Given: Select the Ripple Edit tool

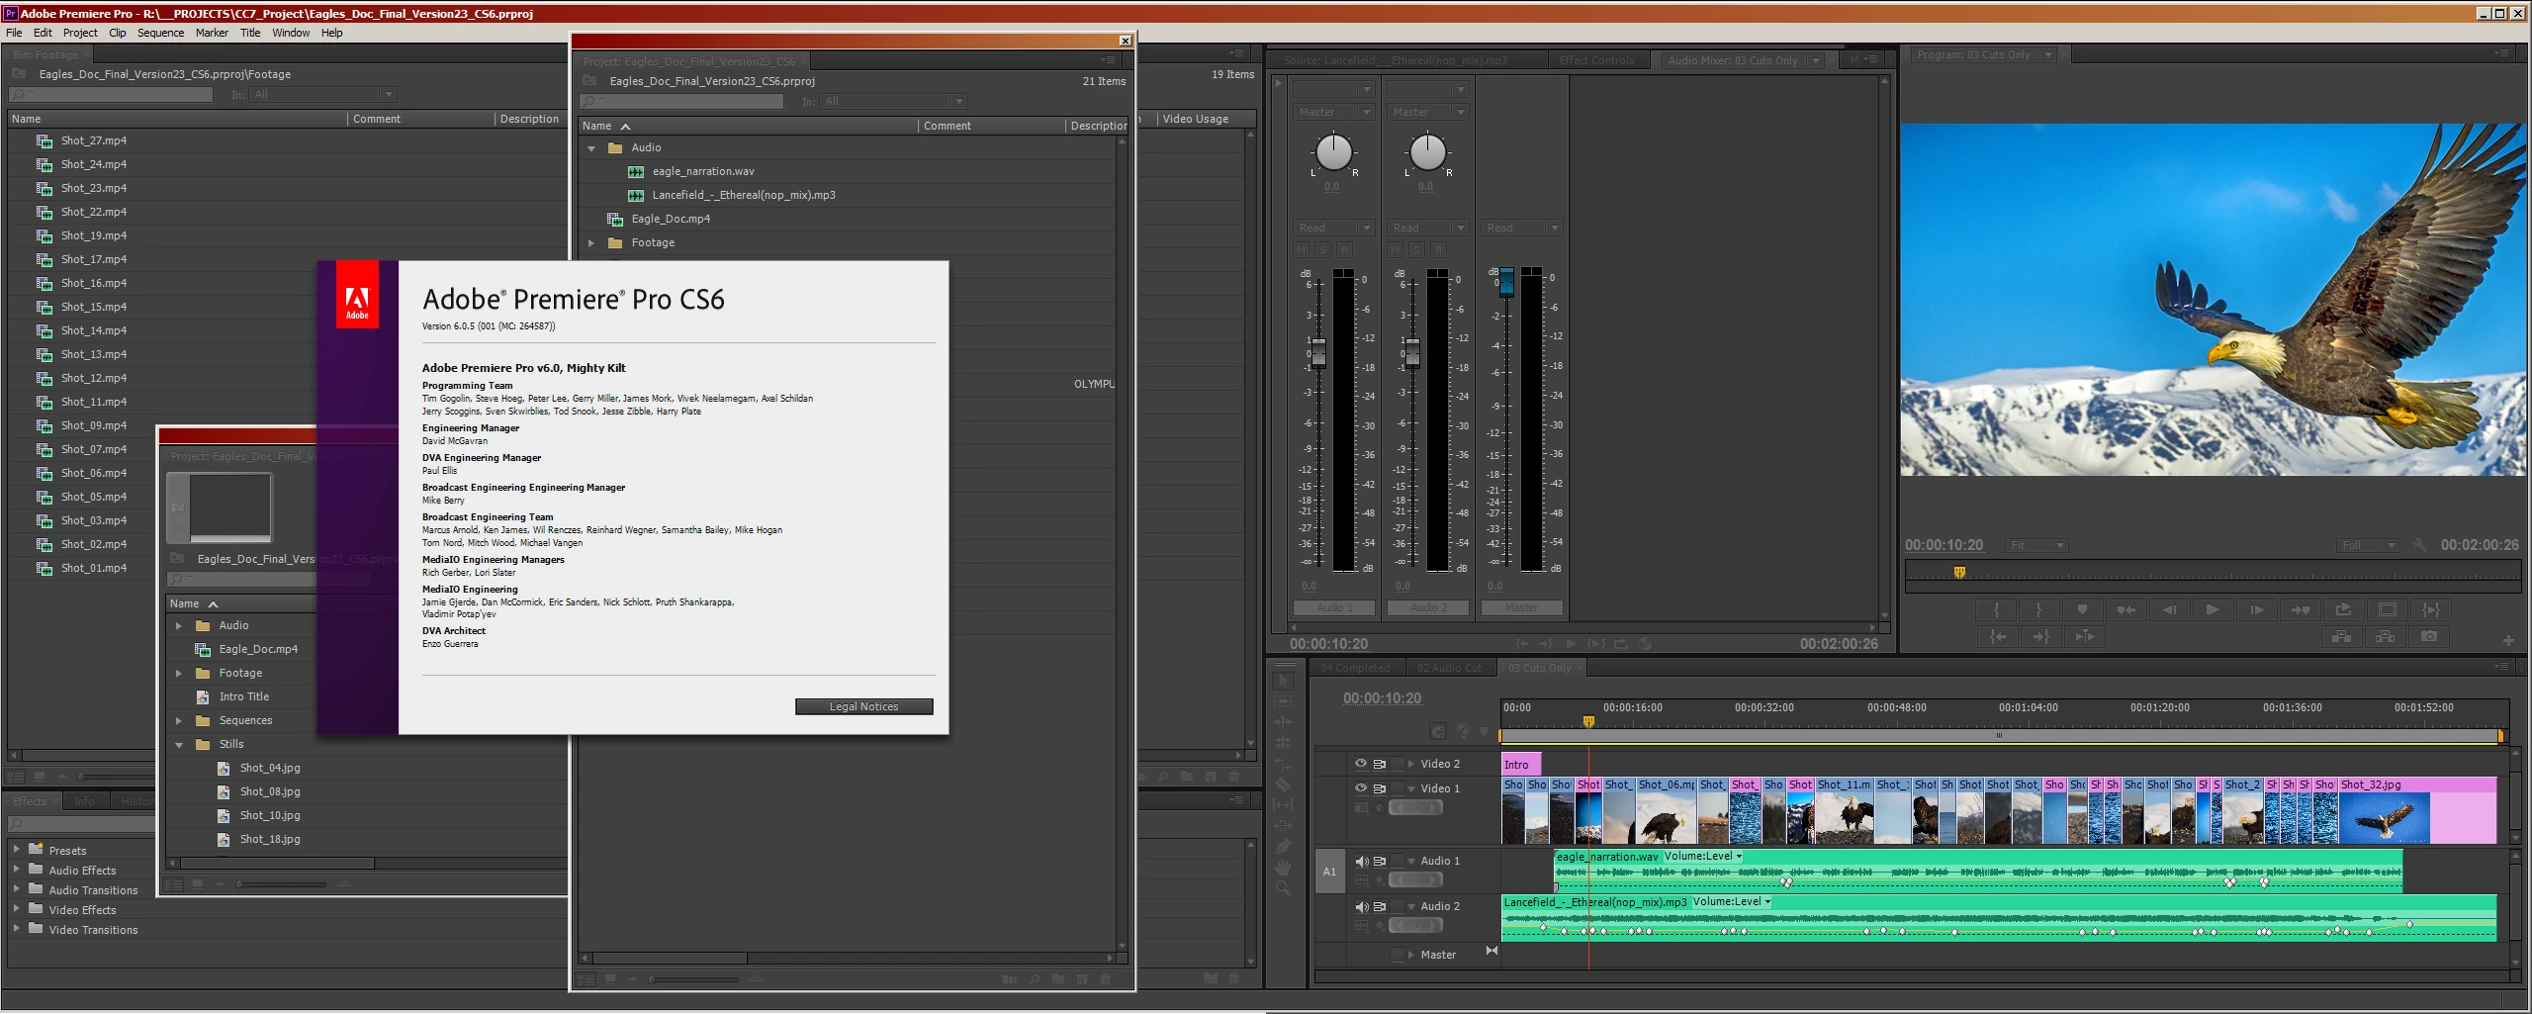Looking at the screenshot, I should [1283, 722].
